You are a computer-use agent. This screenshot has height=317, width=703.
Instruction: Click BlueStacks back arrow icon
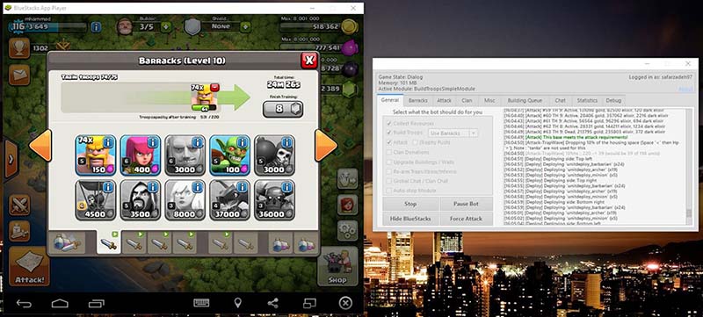(x=24, y=304)
